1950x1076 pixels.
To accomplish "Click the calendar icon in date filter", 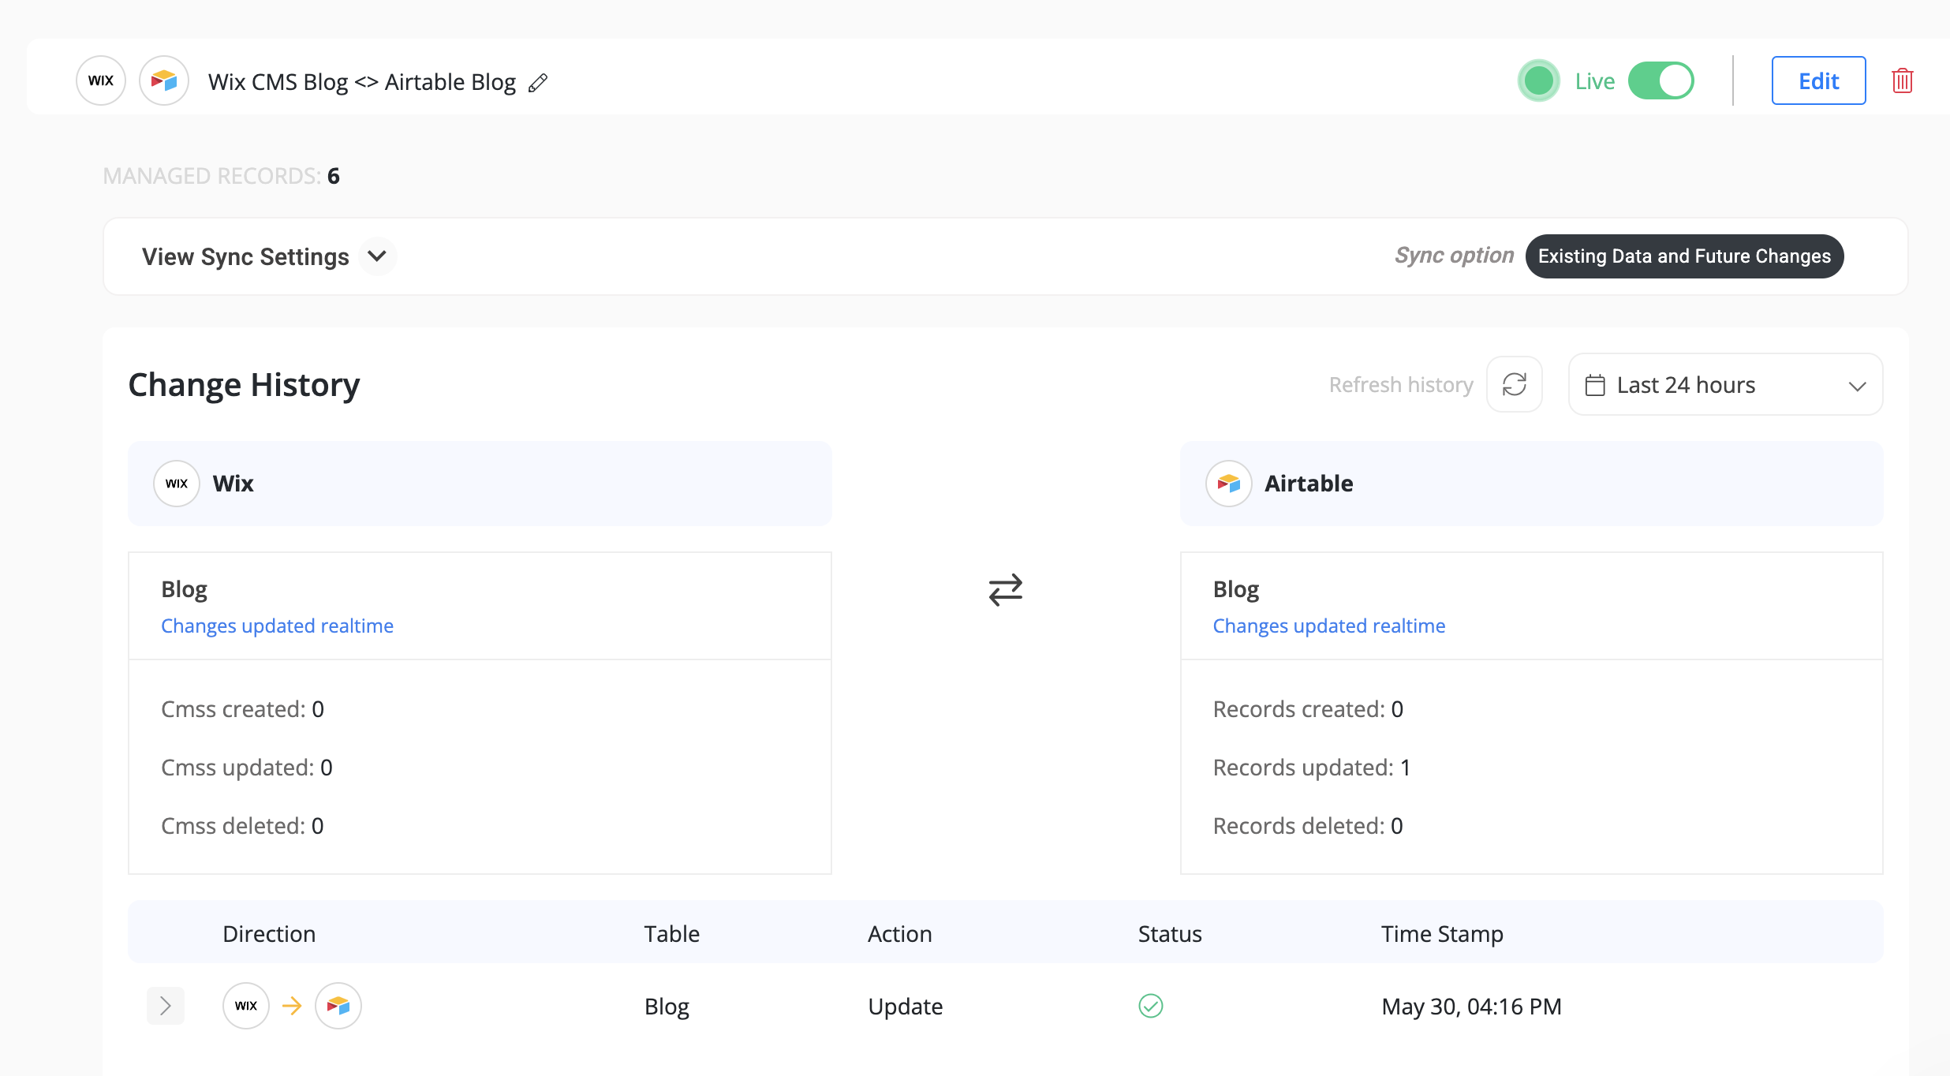I will [1595, 385].
